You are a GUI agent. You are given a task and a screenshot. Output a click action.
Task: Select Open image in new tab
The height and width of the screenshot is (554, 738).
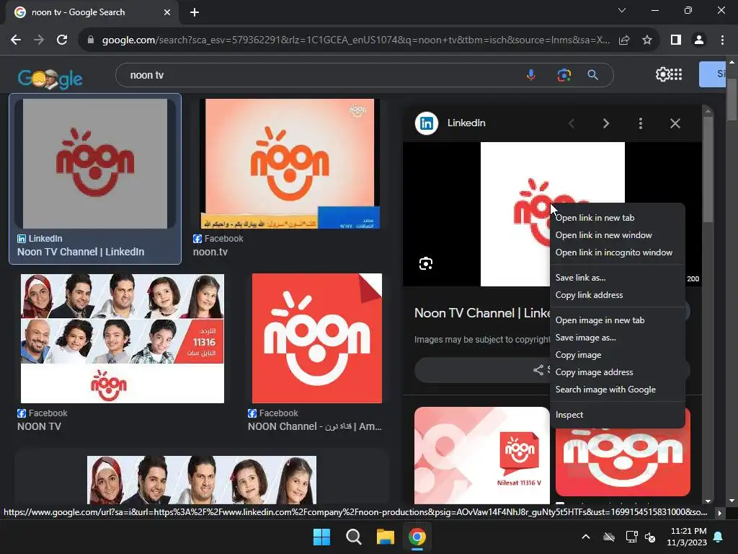(x=600, y=320)
